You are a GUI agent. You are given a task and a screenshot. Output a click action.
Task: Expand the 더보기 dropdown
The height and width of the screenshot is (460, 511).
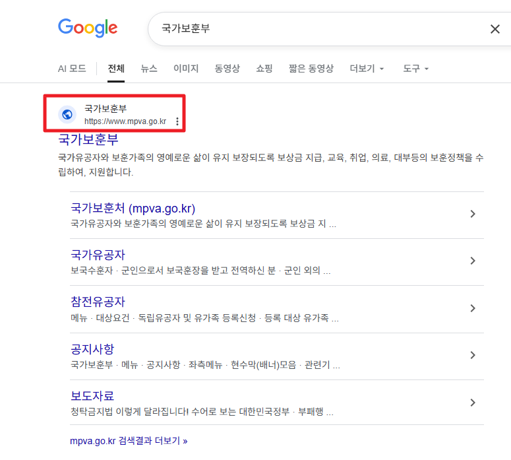(367, 69)
